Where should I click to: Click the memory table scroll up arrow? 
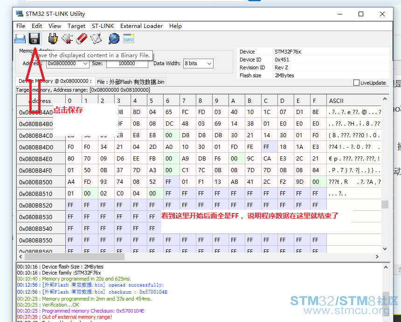pyautogui.click(x=385, y=99)
